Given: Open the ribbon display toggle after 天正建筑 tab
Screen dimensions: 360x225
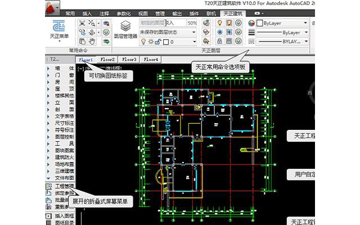Looking at the screenshot, I should 259,13.
